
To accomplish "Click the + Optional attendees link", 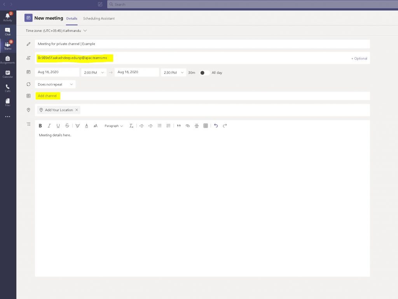I will coord(359,58).
